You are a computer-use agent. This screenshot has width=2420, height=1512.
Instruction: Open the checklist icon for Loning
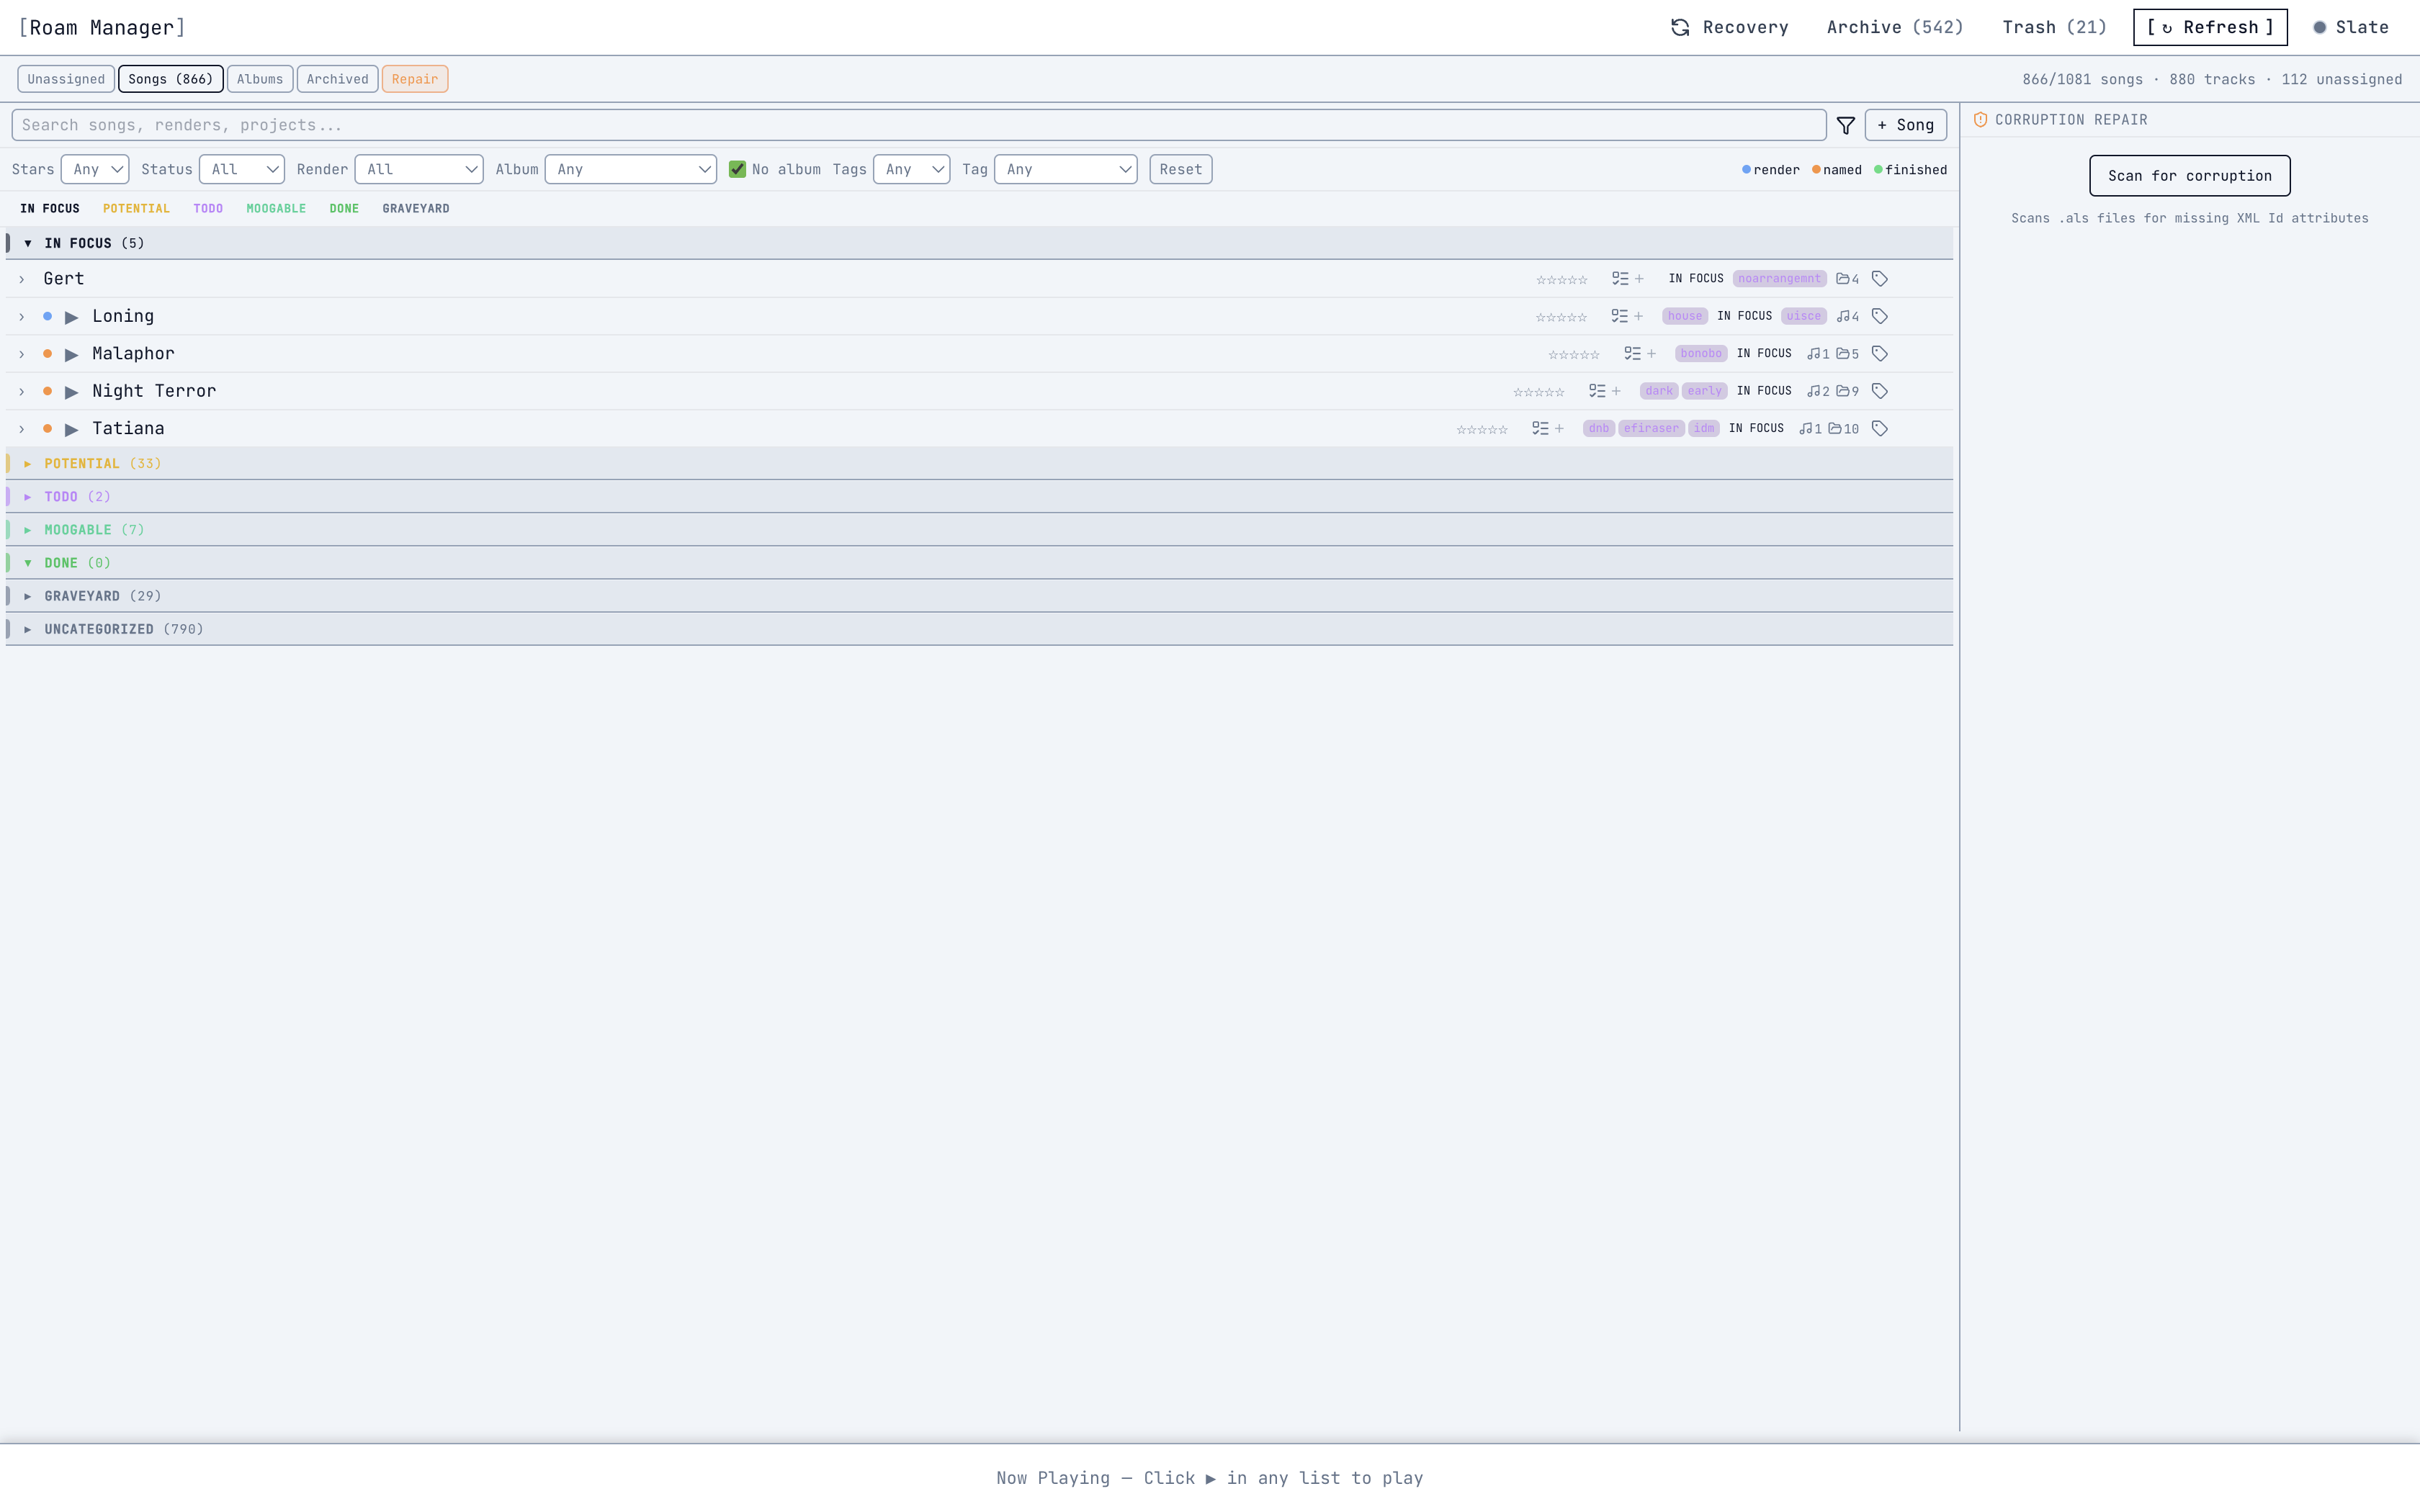1621,316
